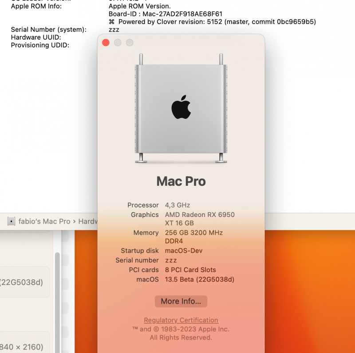
Task: Select the Startup disk label
Action: (x=140, y=251)
